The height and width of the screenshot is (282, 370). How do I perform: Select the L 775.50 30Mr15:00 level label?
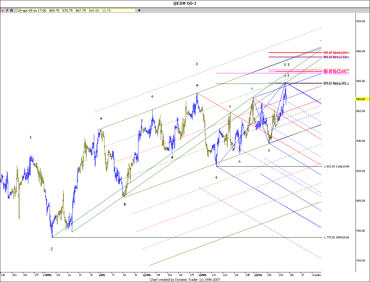click(337, 238)
